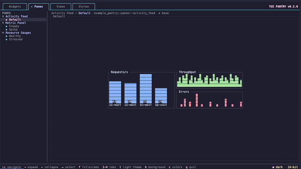Click the Requests/s chart title

tap(119, 72)
